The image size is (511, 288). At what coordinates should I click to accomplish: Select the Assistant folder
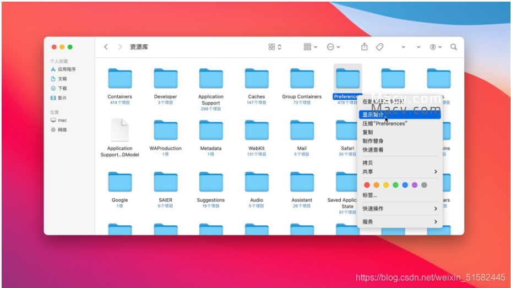[x=302, y=182]
